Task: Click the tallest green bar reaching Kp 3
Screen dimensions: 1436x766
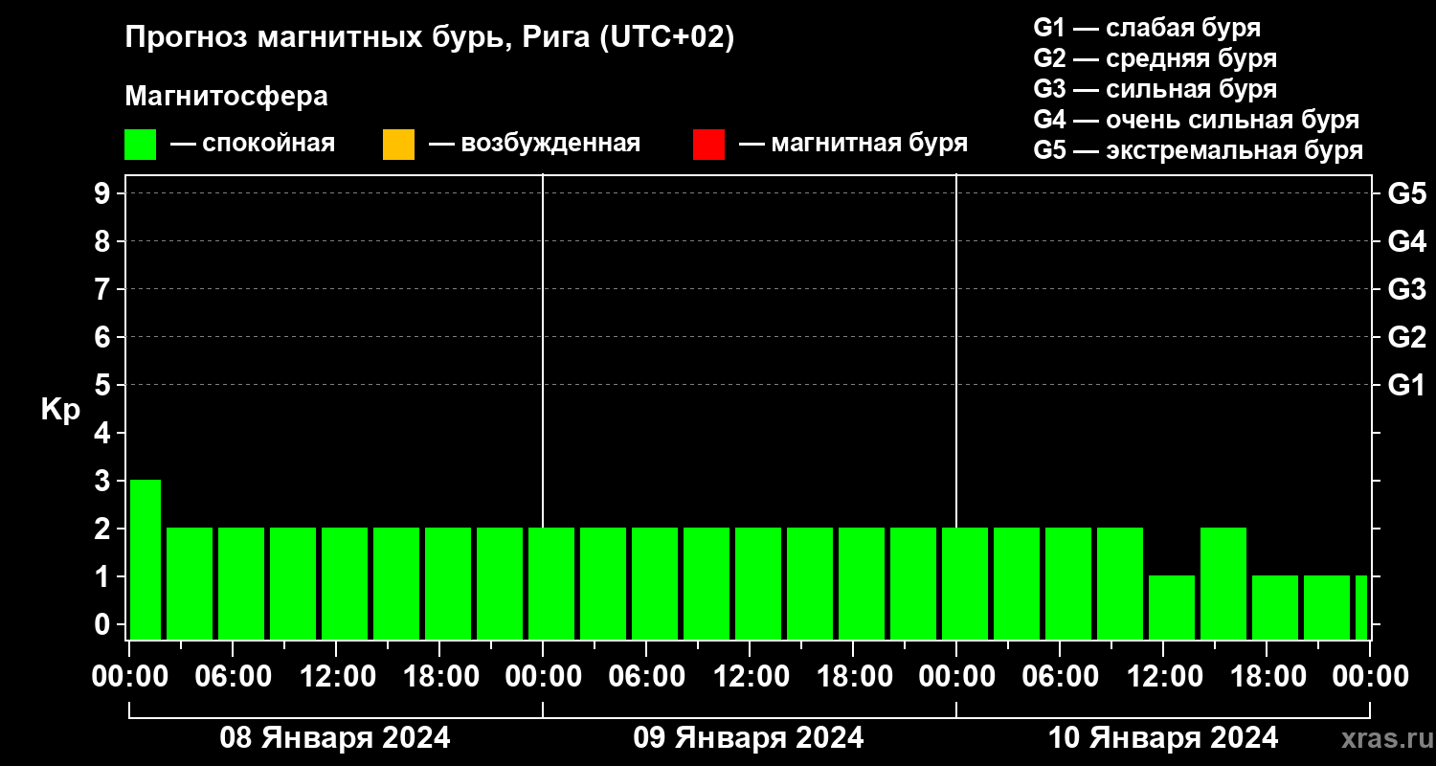Action: pyautogui.click(x=146, y=559)
